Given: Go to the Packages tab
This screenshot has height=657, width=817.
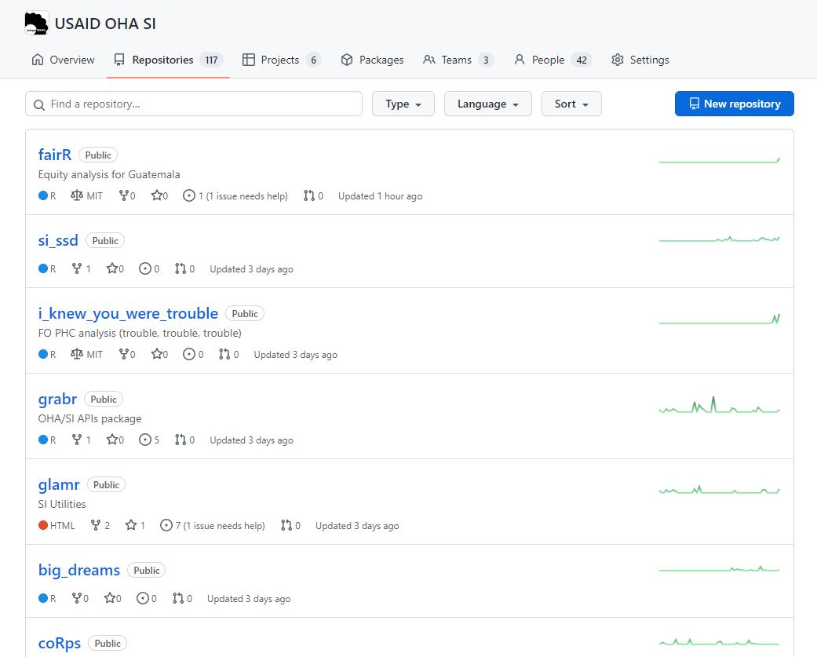Looking at the screenshot, I should click(x=372, y=60).
